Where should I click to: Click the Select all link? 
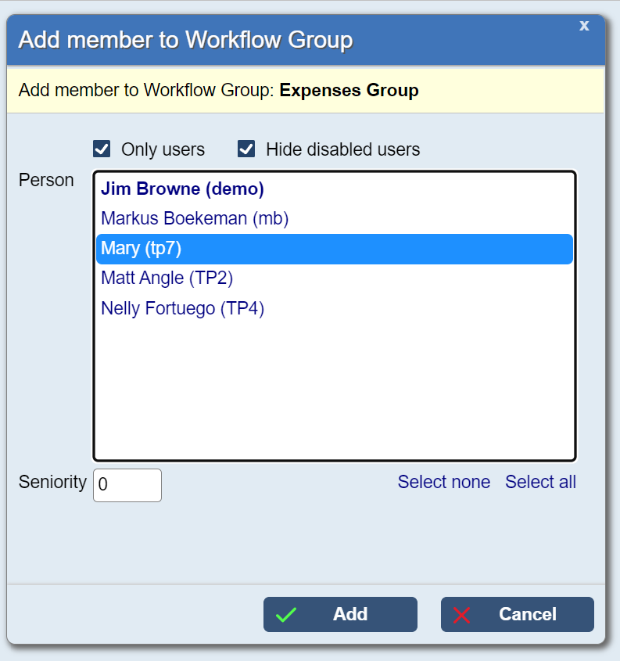coord(540,482)
